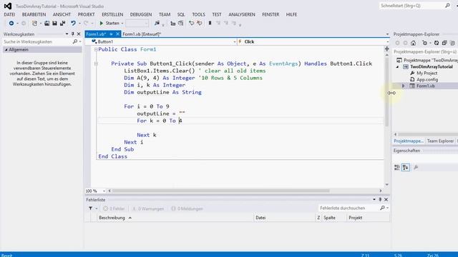Click the Navigate Backward toolbar icon
This screenshot has height=257, width=458.
coord(11,23)
